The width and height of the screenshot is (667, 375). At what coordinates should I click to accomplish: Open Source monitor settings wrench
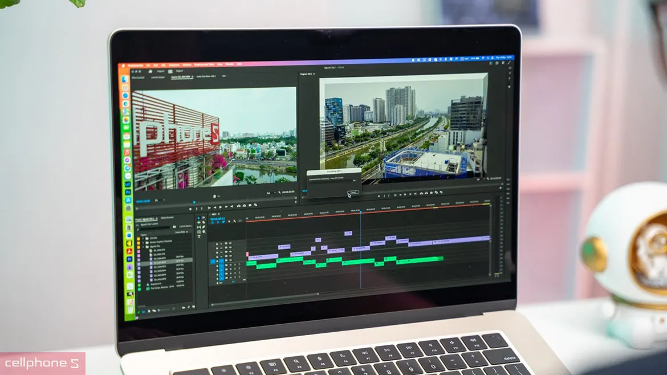279,192
